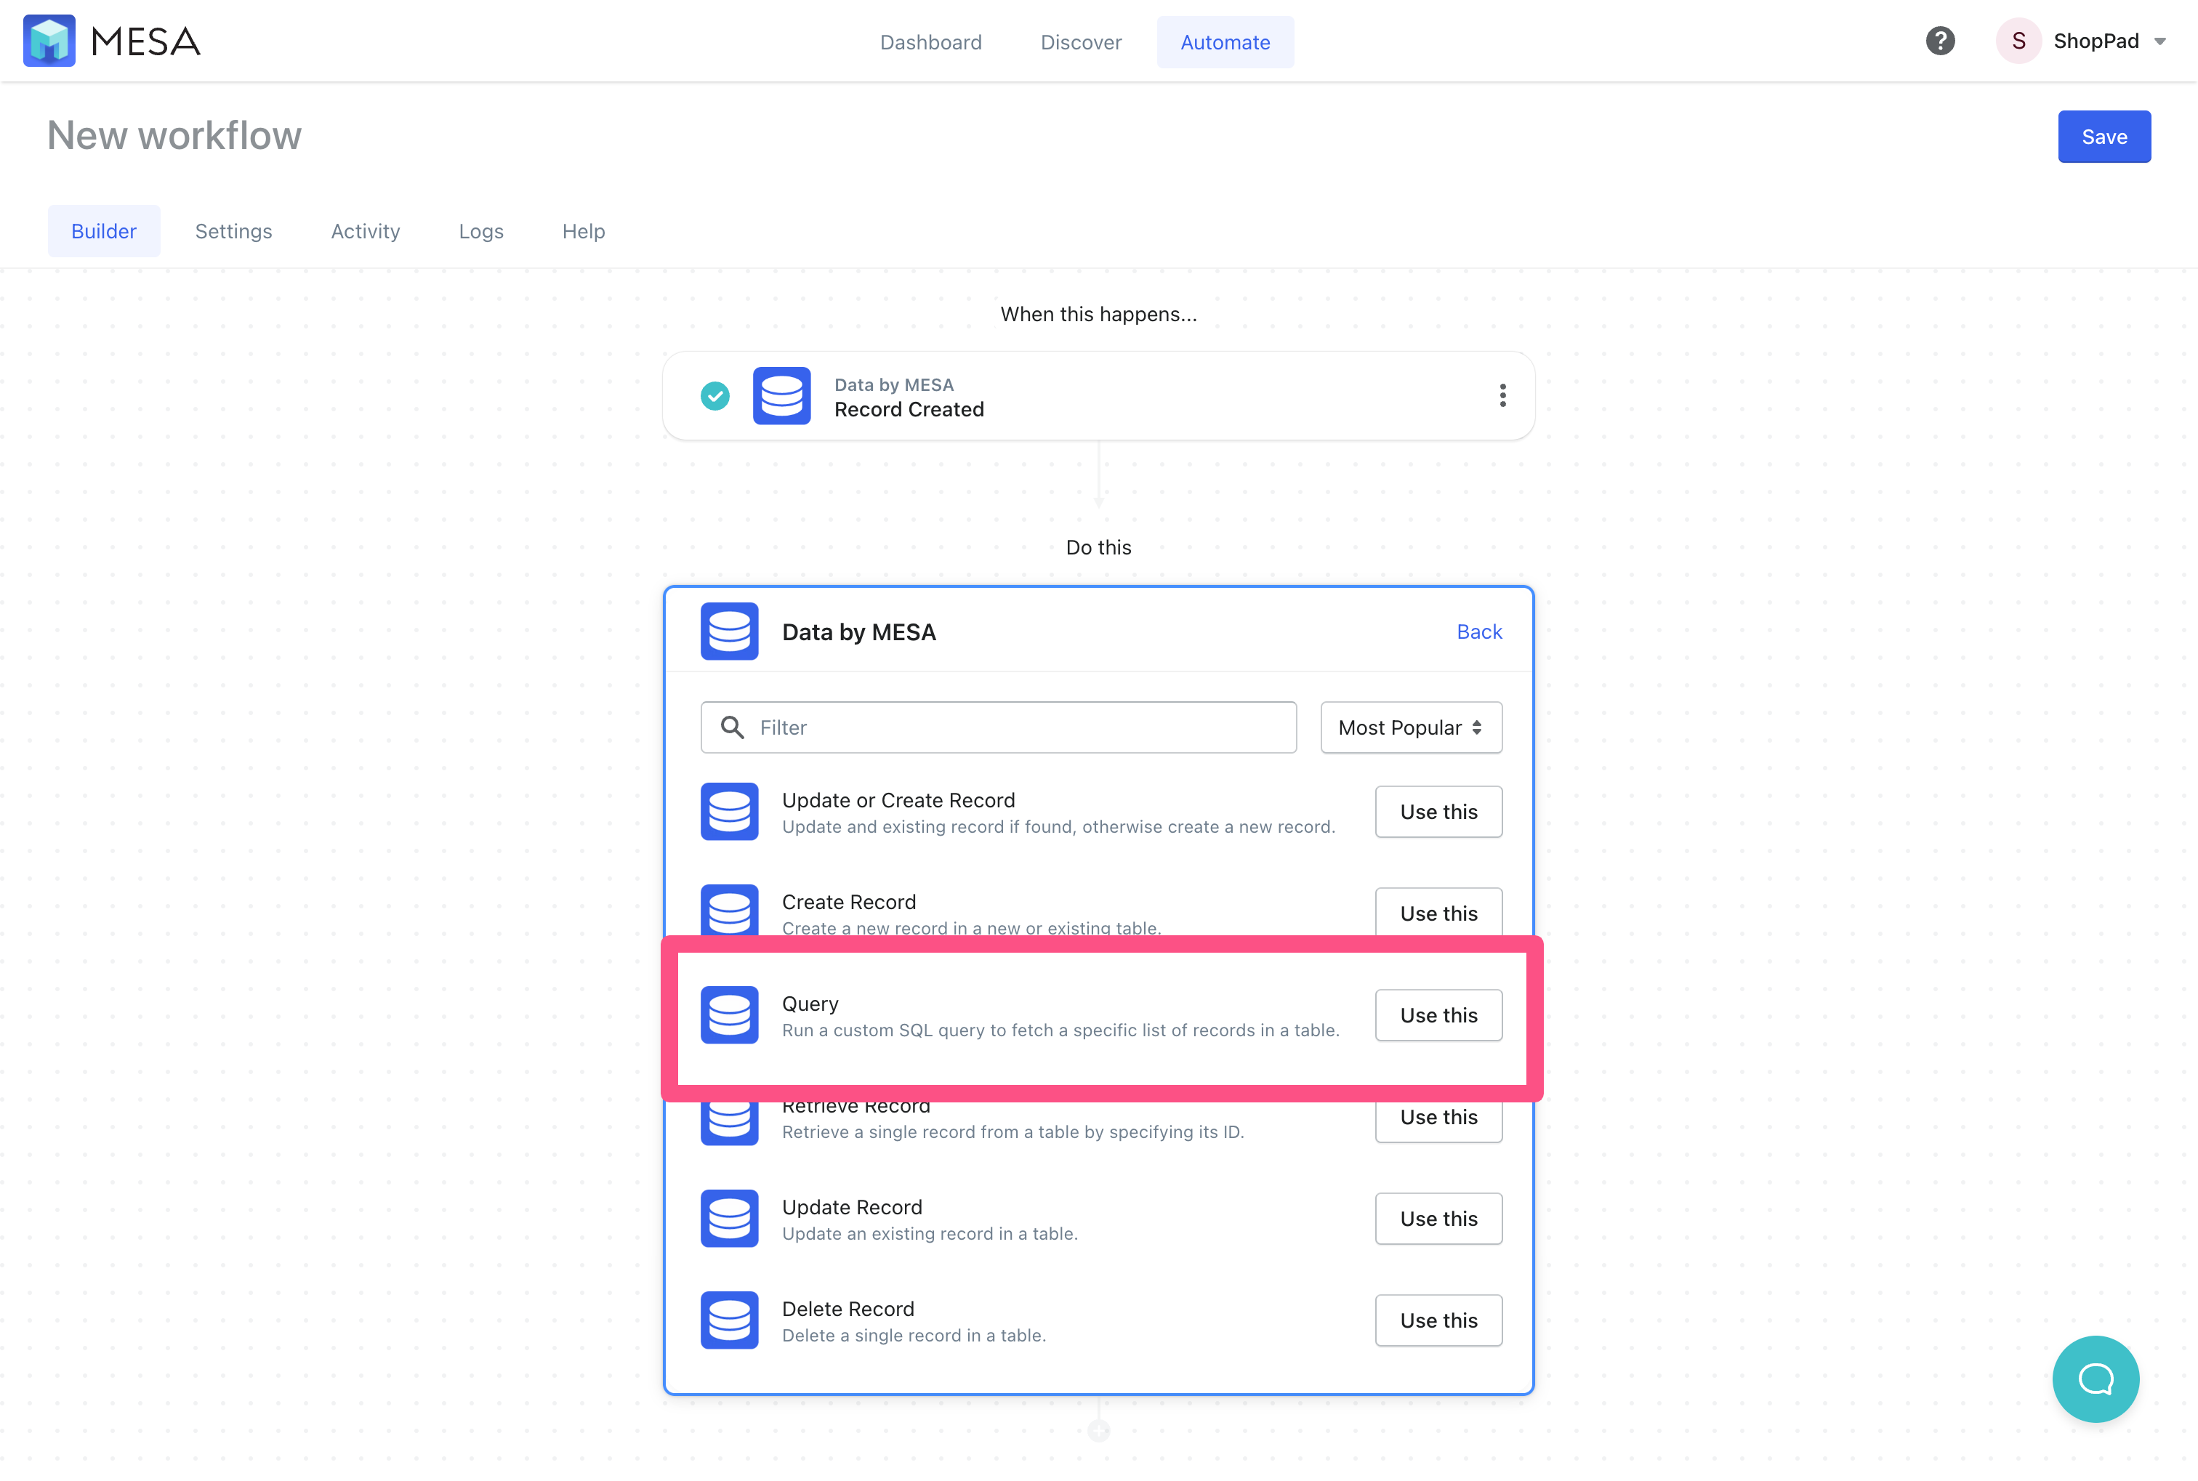The image size is (2198, 1481).
Task: Open the chat support bubble icon
Action: click(2095, 1379)
